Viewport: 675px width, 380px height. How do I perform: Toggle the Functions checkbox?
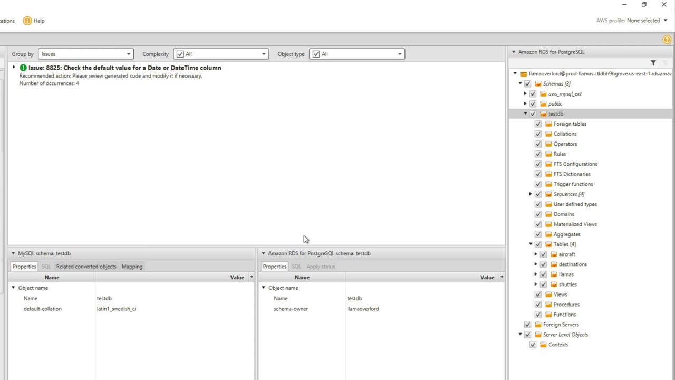pyautogui.click(x=538, y=315)
